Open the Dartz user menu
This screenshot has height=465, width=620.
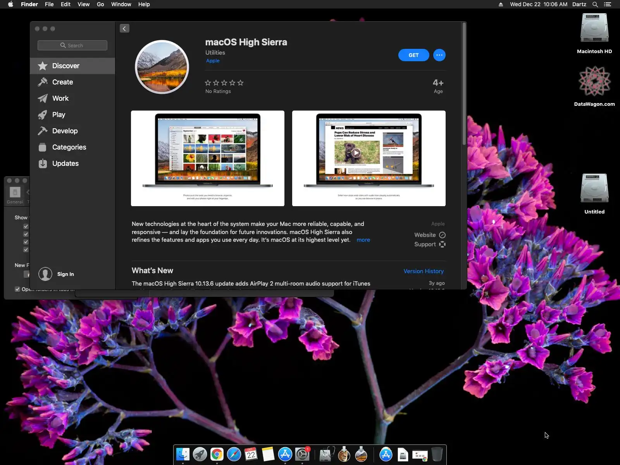coord(579,4)
